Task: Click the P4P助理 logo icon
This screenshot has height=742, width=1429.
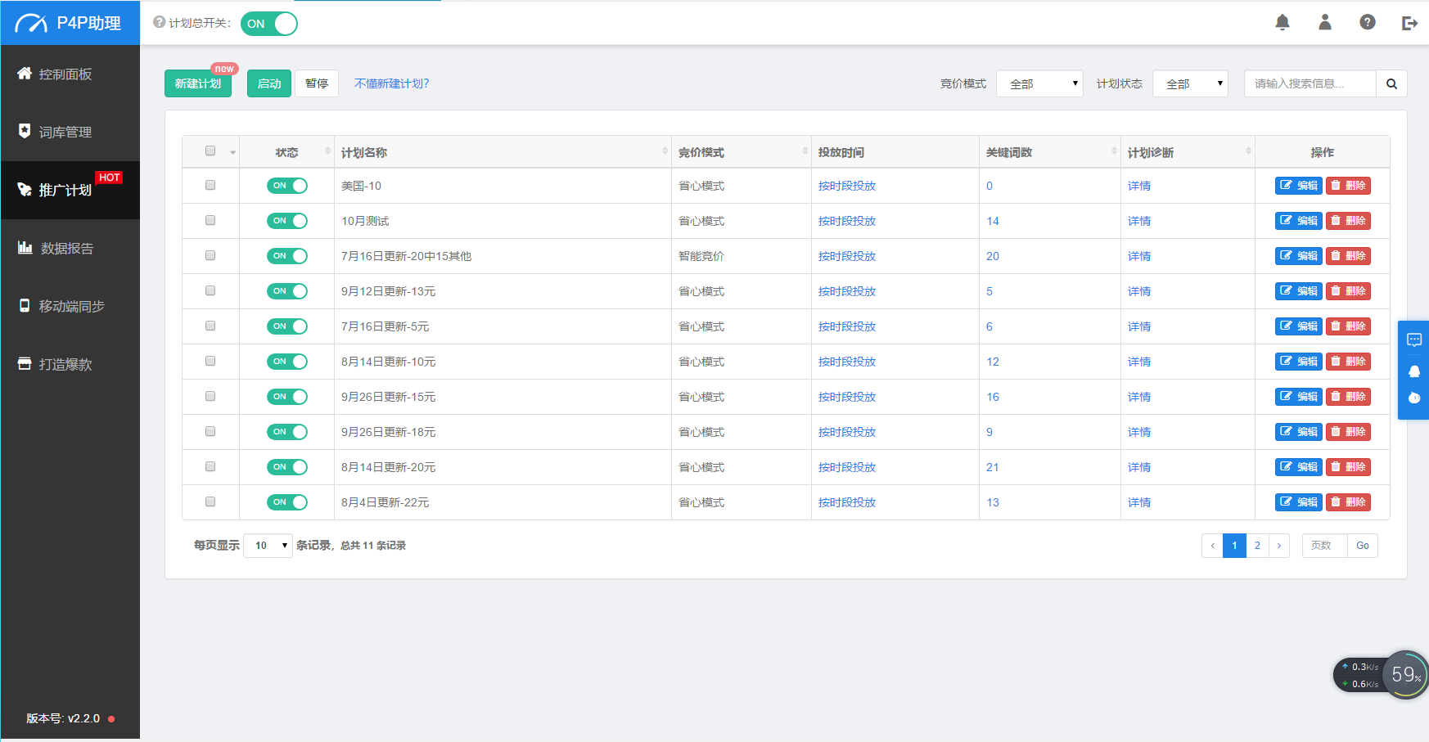Action: click(x=32, y=24)
